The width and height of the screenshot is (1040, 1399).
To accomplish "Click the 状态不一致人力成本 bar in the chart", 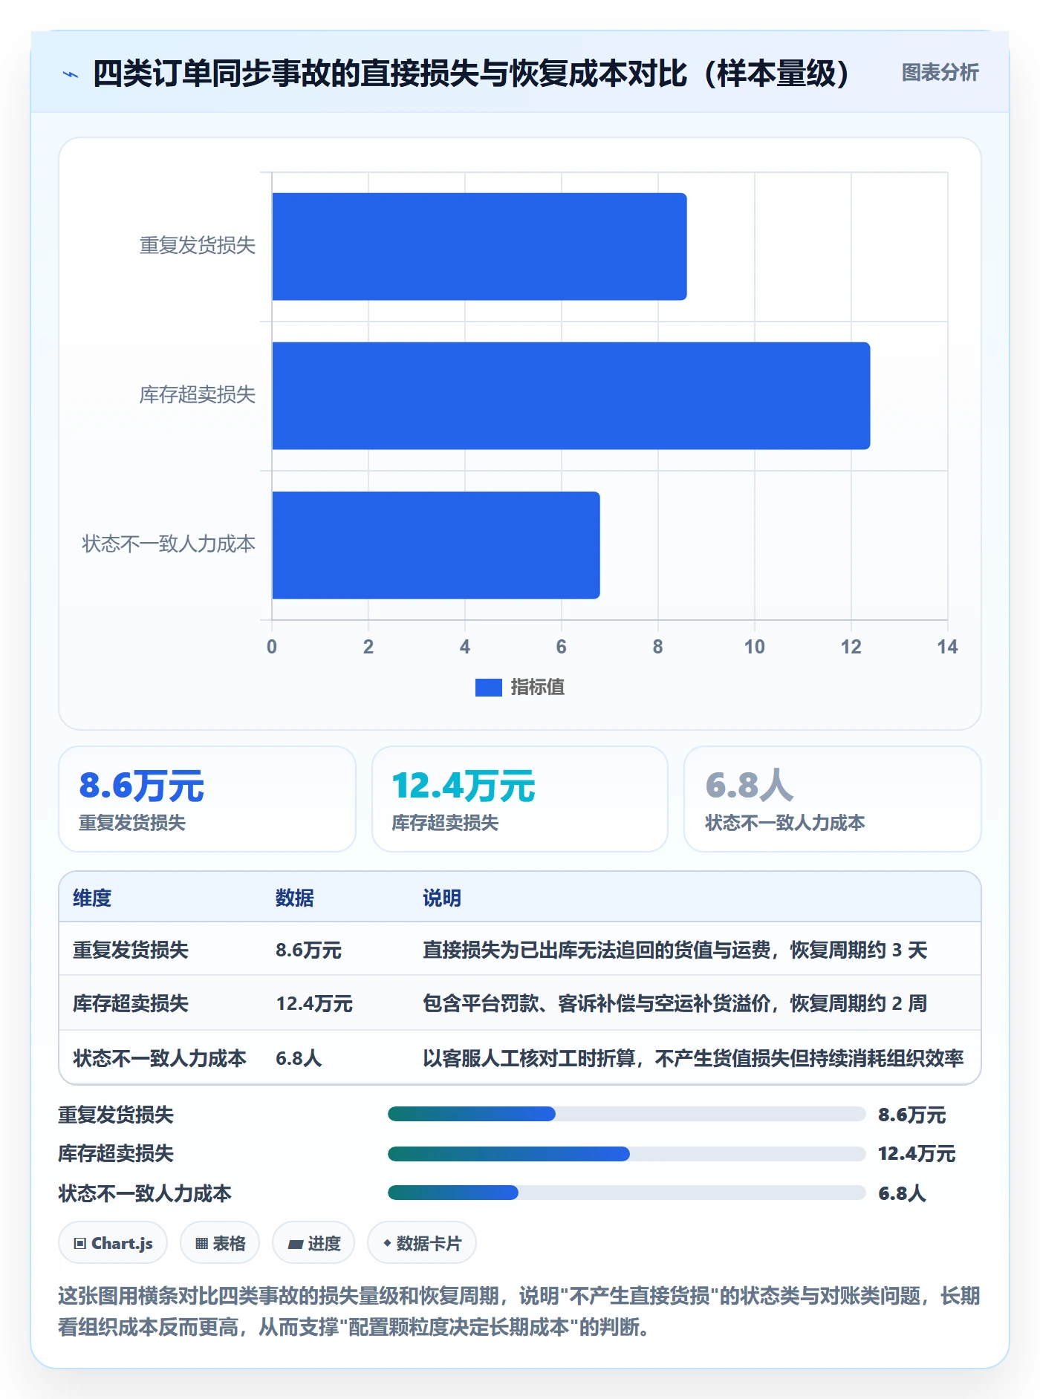I will point(436,545).
